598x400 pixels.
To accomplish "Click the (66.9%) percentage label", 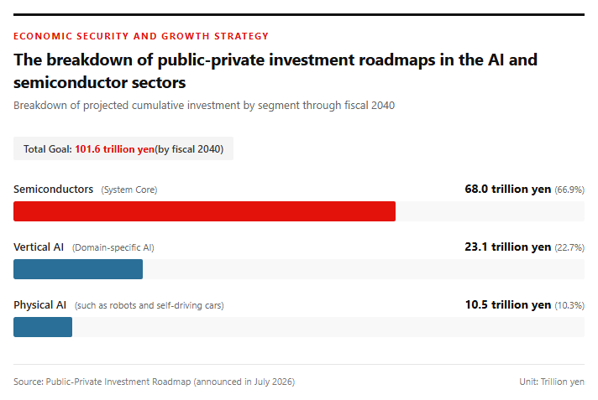I will tap(569, 190).
